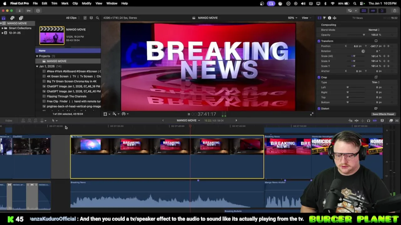Screen dimensions: 401x225
Task: Open the 50% viewer zoom dropdown
Action: coord(292,18)
